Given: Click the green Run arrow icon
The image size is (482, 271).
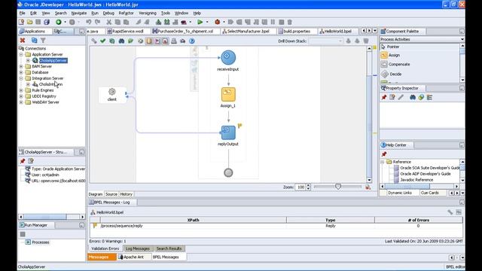Looking at the screenshot, I should pyautogui.click(x=200, y=22).
